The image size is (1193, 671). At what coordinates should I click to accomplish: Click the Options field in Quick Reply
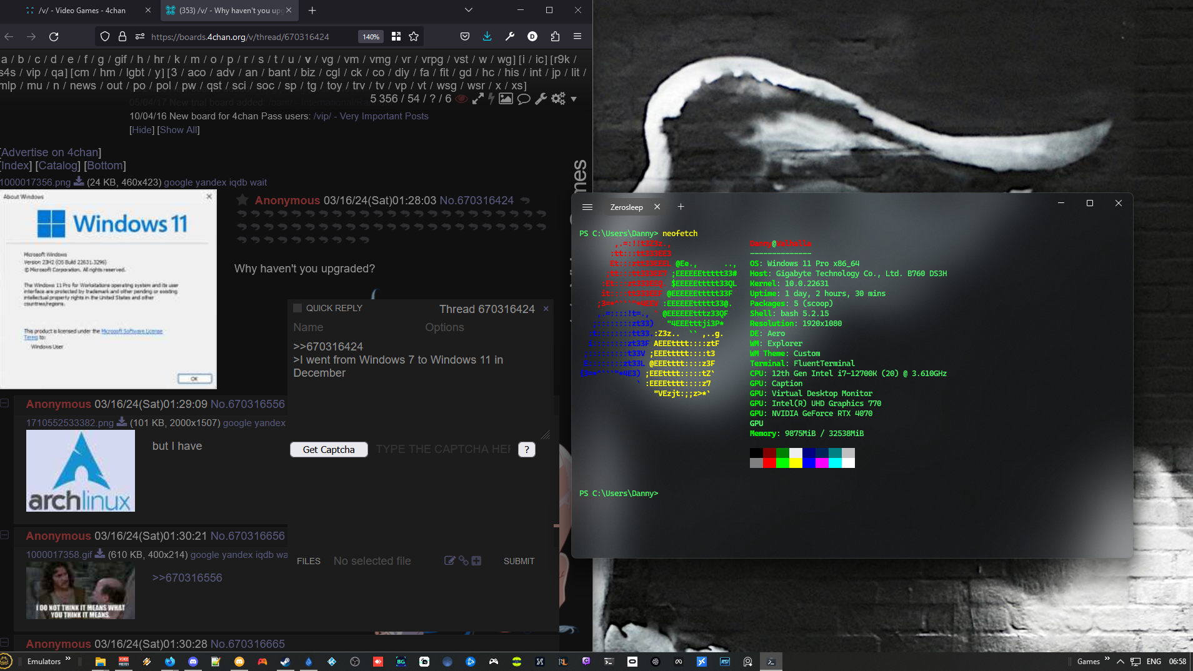[487, 327]
